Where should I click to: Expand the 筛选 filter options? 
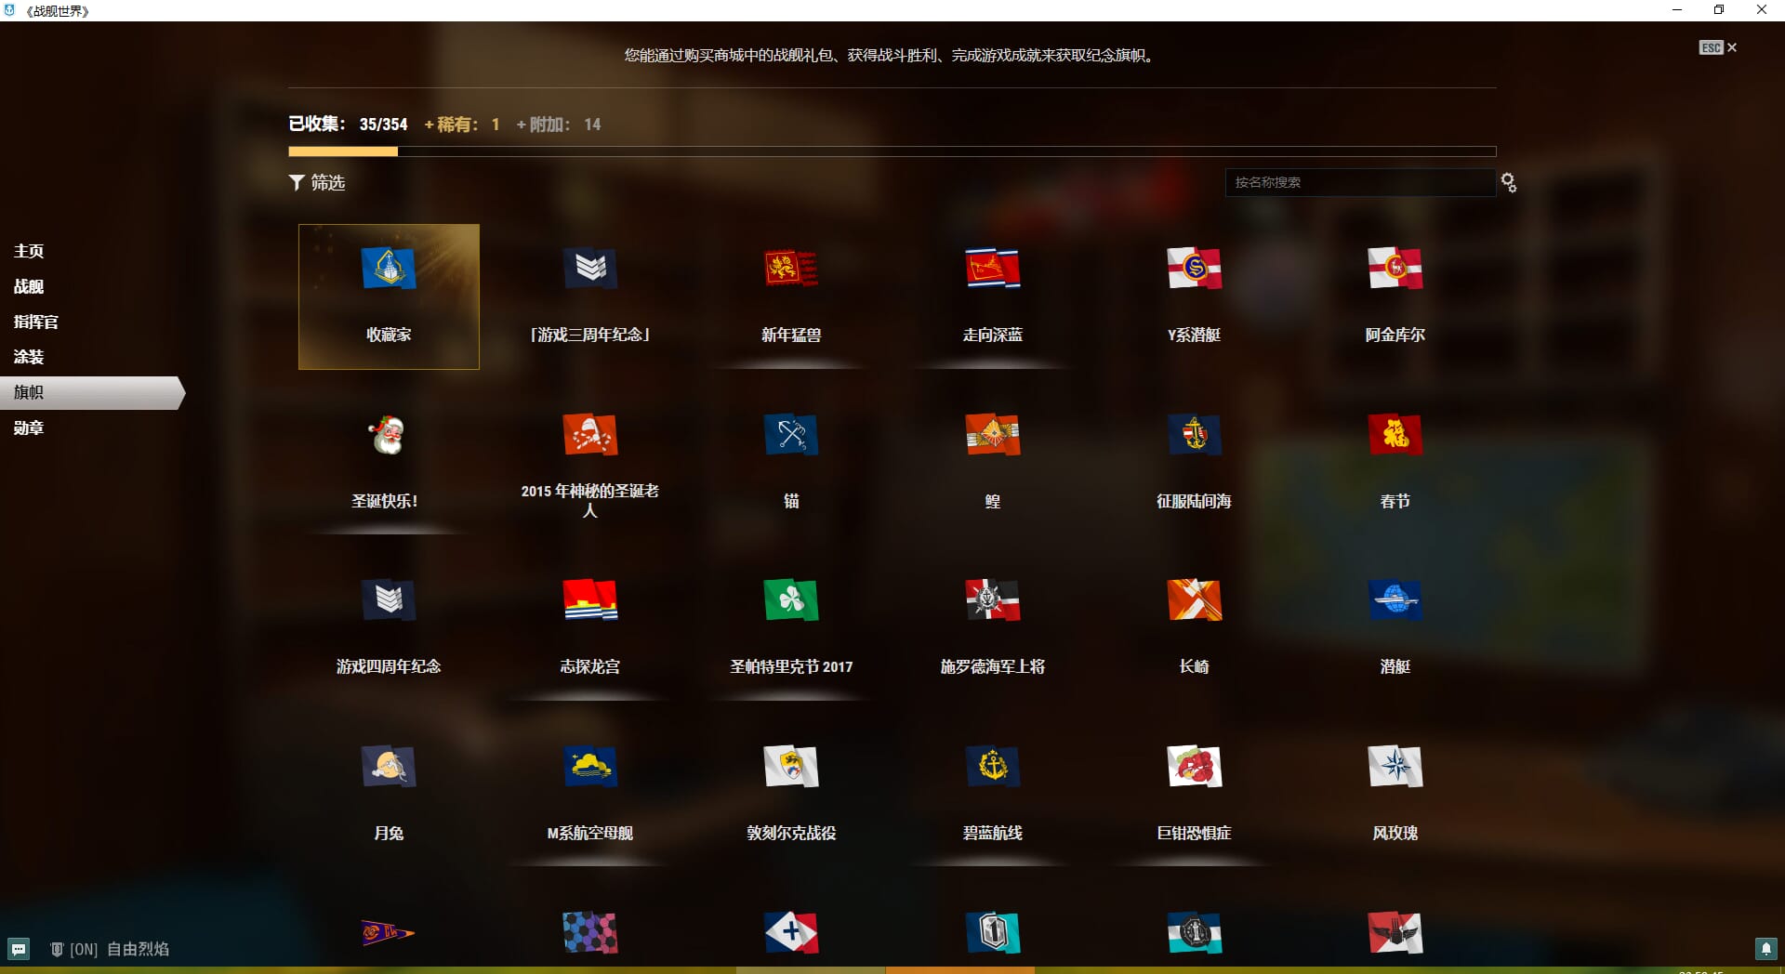coord(317,183)
